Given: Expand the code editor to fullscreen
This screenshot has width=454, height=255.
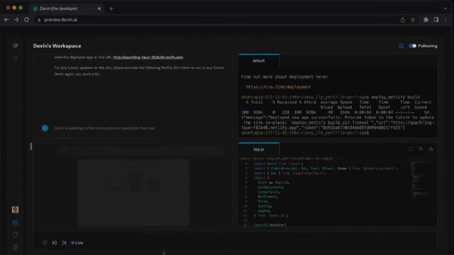Looking at the screenshot, I should coord(411,149).
